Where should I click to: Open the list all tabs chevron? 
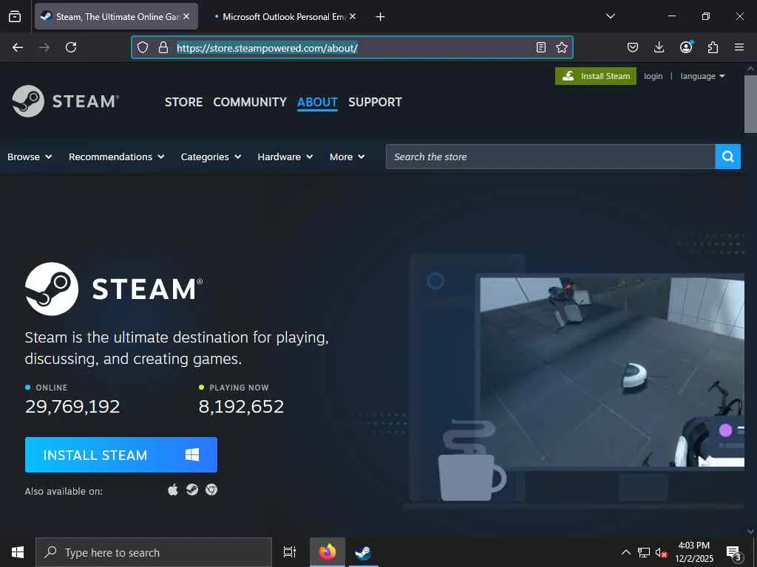pyautogui.click(x=610, y=16)
